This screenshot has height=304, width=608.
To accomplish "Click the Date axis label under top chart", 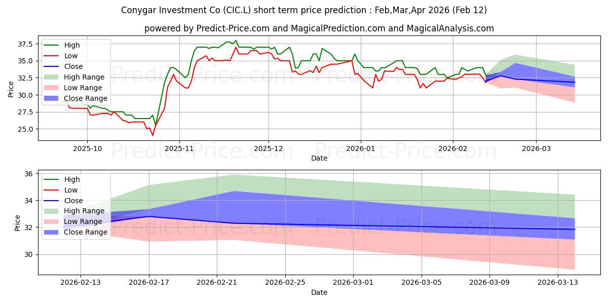I will click(319, 158).
